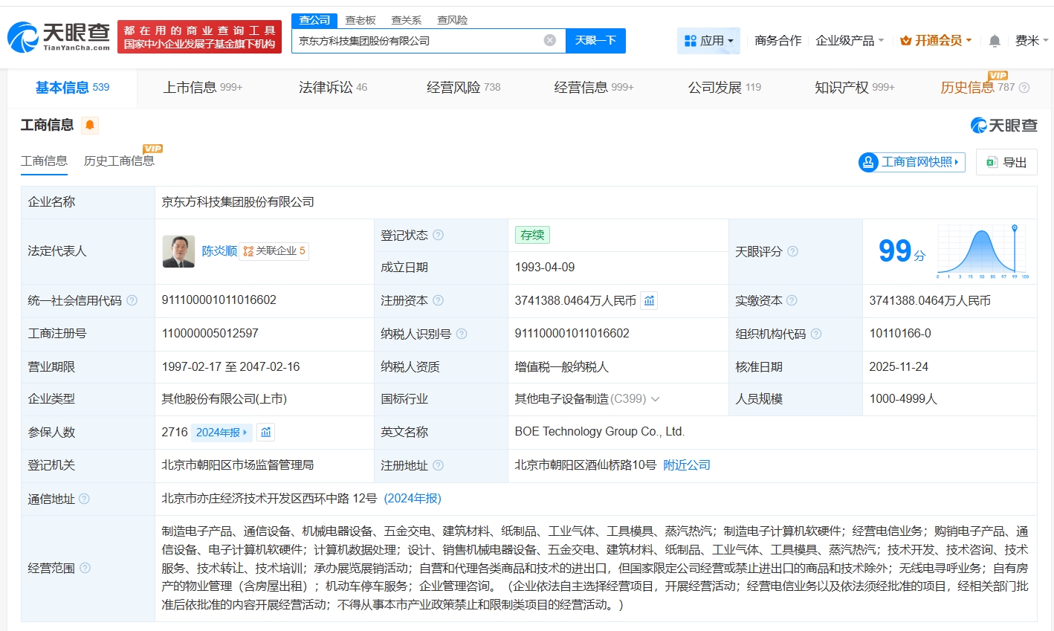Image resolution: width=1054 pixels, height=631 pixels.
Task: Open legal representative 陈炎顺 link
Action: coord(219,251)
